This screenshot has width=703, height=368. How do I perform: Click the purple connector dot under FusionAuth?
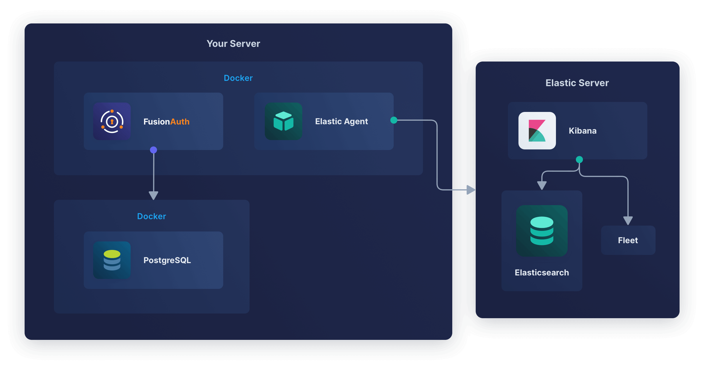tap(153, 150)
